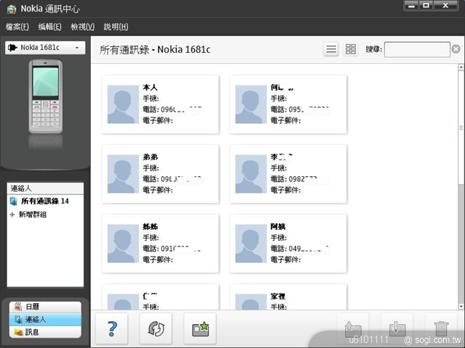465x348 pixels.
Task: Switch contacts to grid card view
Action: [350, 49]
